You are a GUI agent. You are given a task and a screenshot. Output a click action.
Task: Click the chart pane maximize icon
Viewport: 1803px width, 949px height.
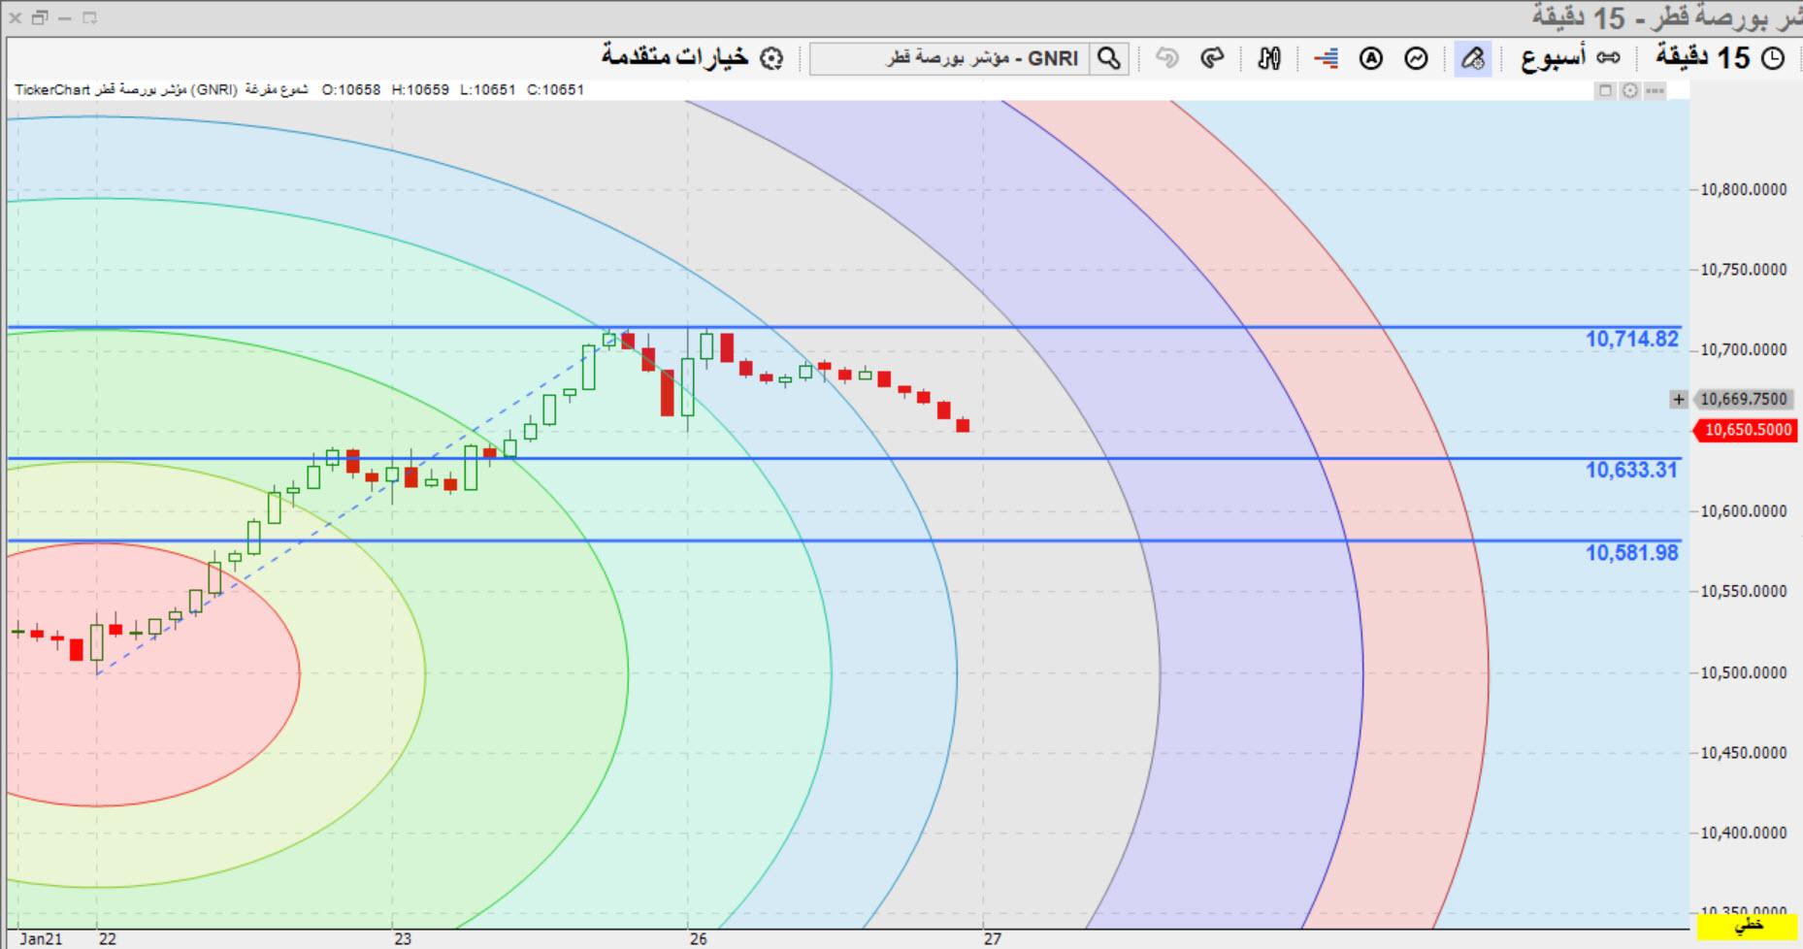click(x=1605, y=90)
